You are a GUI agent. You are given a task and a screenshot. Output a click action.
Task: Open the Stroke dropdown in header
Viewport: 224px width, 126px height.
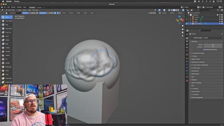79,13
